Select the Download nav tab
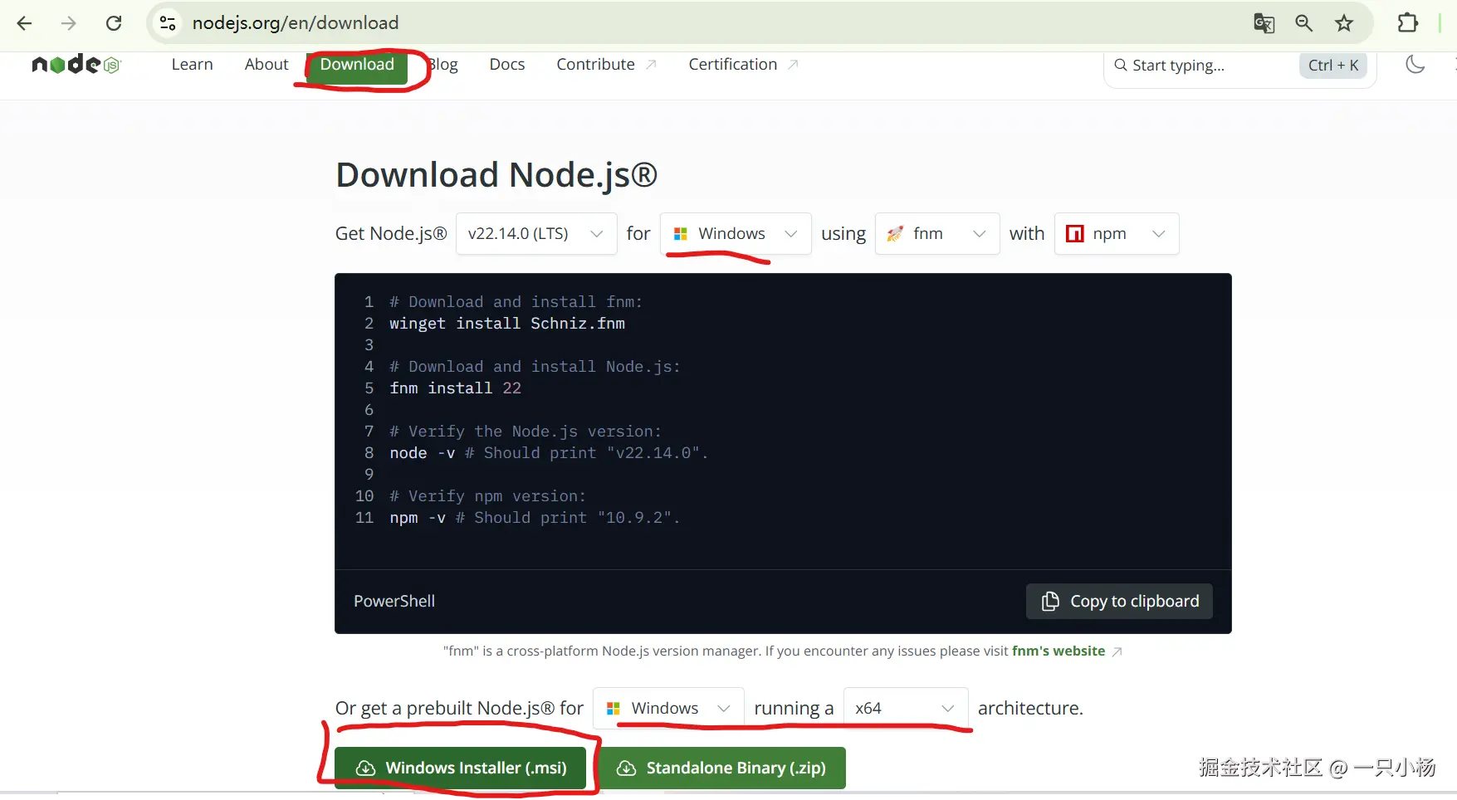 click(x=357, y=65)
